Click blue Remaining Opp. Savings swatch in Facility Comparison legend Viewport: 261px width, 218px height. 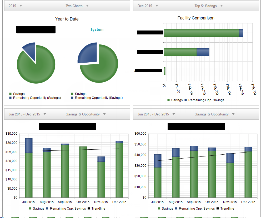coord(185,100)
